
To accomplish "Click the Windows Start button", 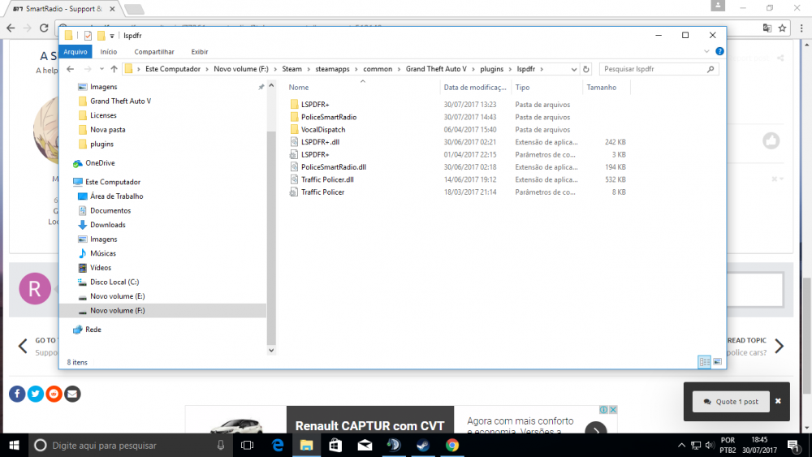I will coord(14,445).
